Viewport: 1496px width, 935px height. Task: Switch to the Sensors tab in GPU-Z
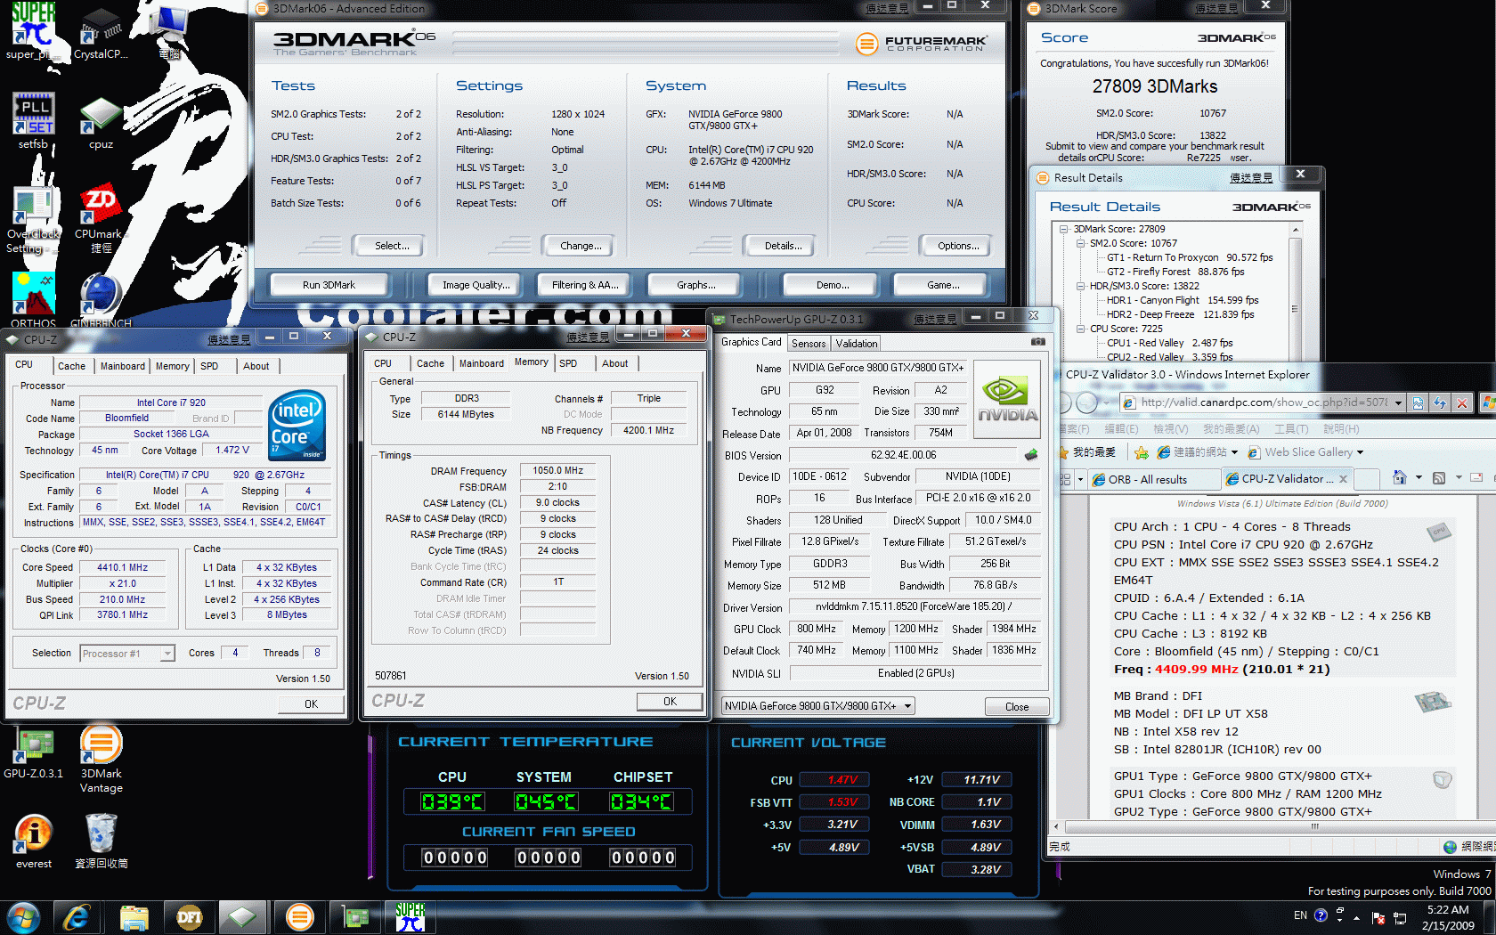click(x=809, y=344)
